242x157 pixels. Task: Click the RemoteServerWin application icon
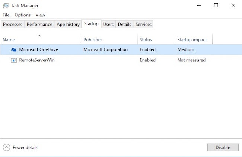point(14,60)
